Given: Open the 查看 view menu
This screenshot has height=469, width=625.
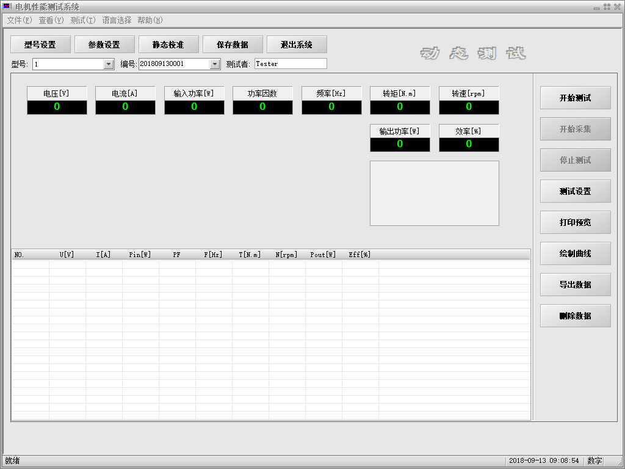Looking at the screenshot, I should pos(51,20).
